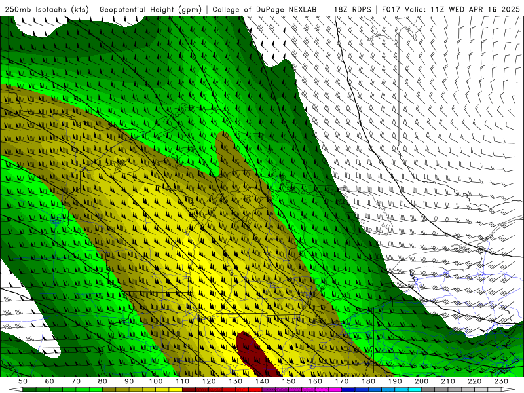The width and height of the screenshot is (524, 393).
Task: Click the "F017" forecast hour text
Action: point(391,9)
